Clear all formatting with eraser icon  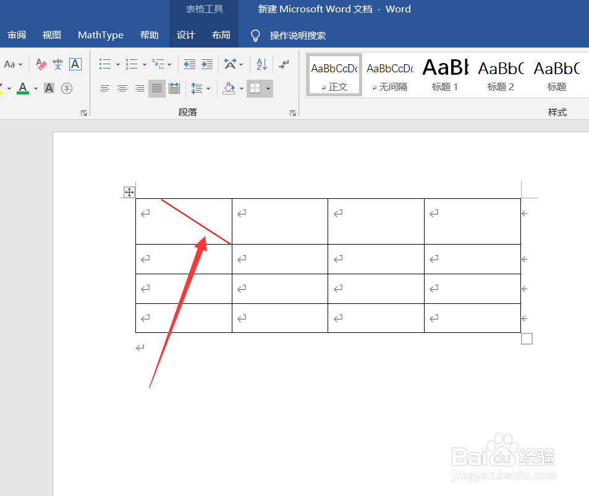coord(41,64)
